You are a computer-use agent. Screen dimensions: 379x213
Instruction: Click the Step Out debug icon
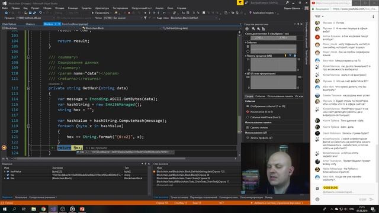click(158, 13)
